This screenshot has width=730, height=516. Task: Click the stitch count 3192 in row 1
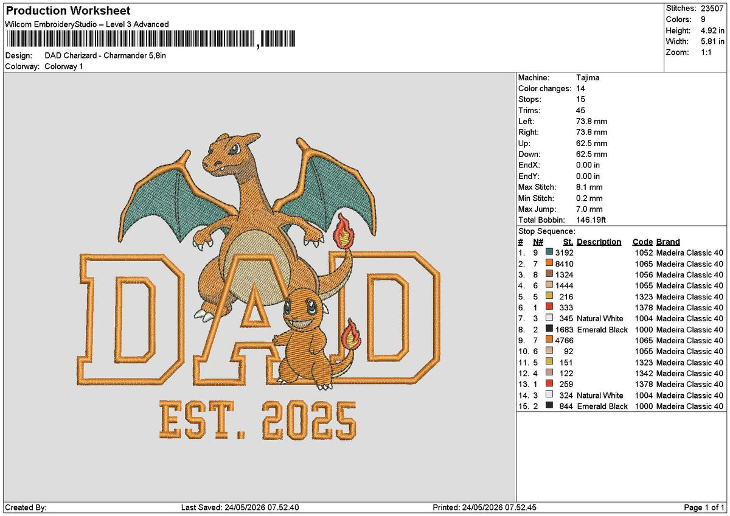click(565, 253)
